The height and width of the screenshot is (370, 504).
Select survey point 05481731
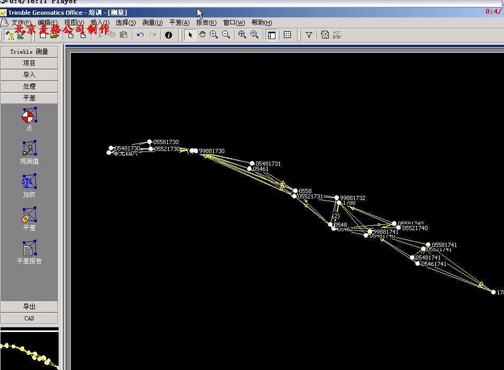252,164
